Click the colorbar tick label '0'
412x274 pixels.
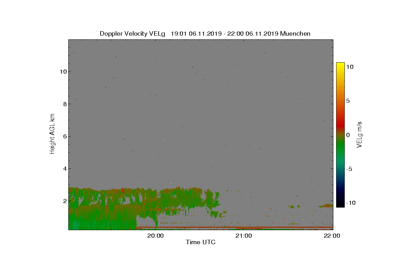pyautogui.click(x=347, y=135)
